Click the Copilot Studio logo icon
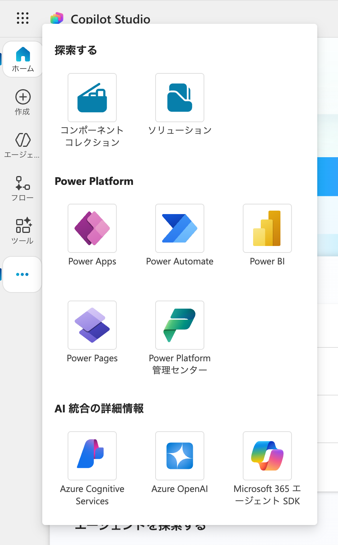This screenshot has height=545, width=338. click(57, 18)
